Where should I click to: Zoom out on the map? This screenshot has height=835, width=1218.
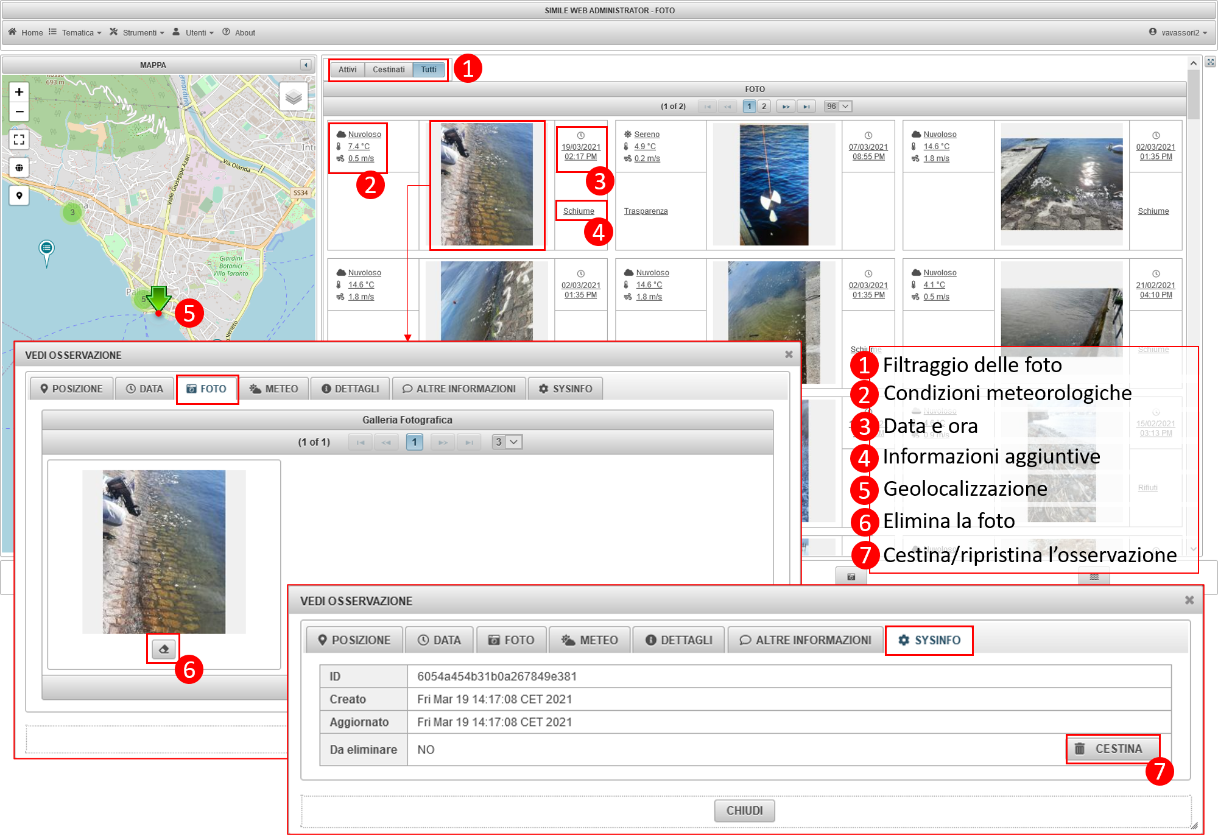[x=19, y=111]
